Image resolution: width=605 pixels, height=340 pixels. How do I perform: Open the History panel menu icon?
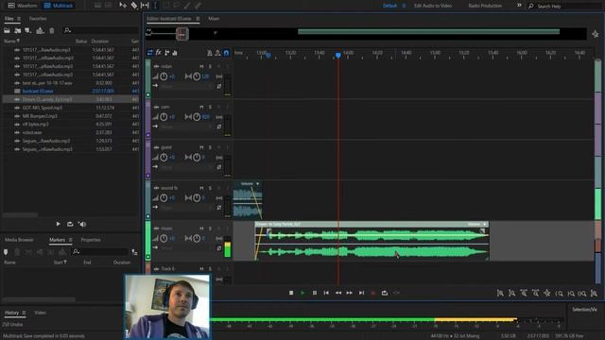pyautogui.click(x=24, y=313)
